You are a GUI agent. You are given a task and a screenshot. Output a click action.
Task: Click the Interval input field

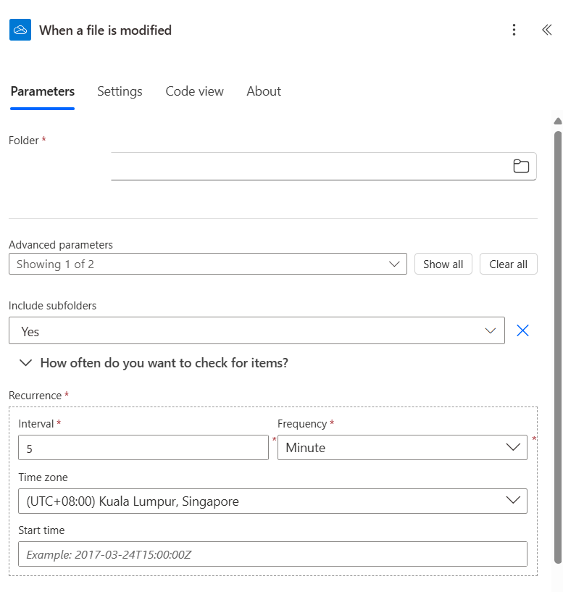(x=143, y=447)
